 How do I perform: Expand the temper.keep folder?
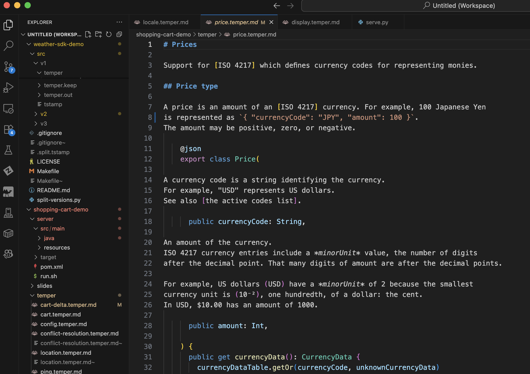(x=60, y=85)
